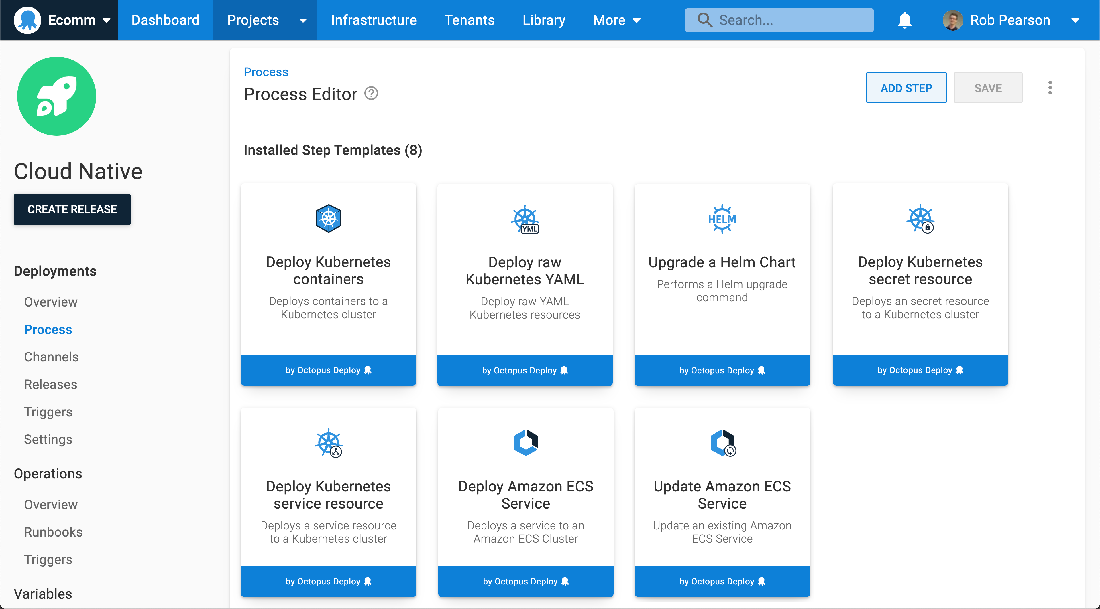Switch to the Infrastructure tab
1100x609 pixels.
374,20
